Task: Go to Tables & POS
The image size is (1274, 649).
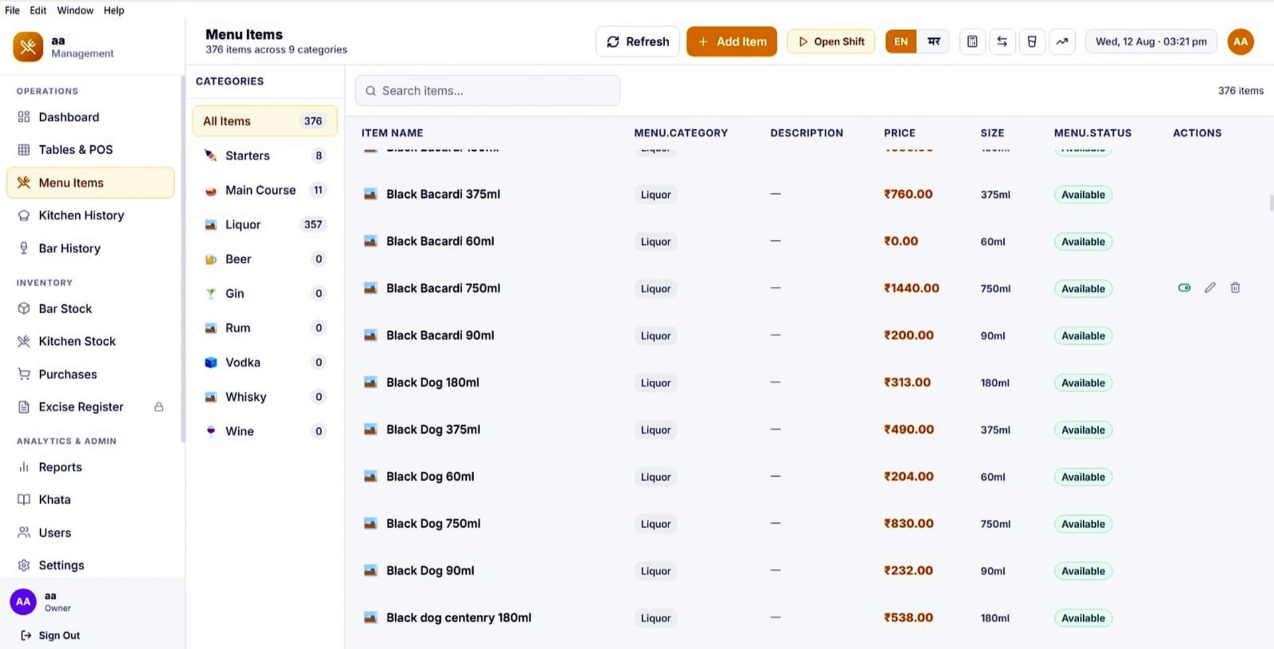Action: (x=90, y=149)
